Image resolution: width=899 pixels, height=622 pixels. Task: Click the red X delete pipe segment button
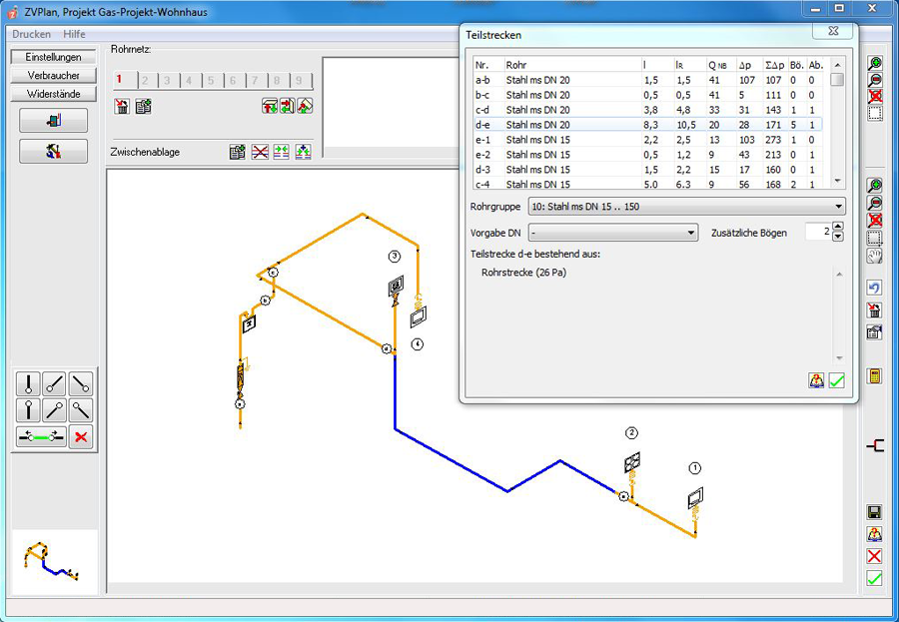tap(81, 436)
